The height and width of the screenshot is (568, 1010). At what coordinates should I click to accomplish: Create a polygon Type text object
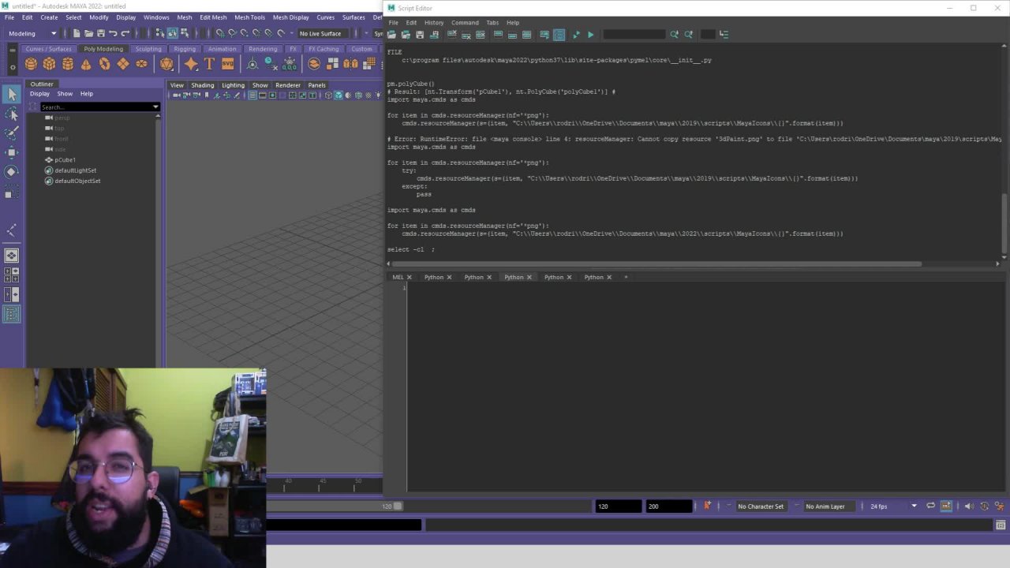(x=211, y=65)
